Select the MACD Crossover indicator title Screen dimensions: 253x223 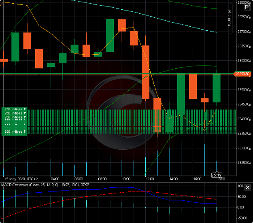[45, 185]
